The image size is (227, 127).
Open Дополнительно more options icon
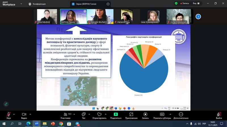181,114
